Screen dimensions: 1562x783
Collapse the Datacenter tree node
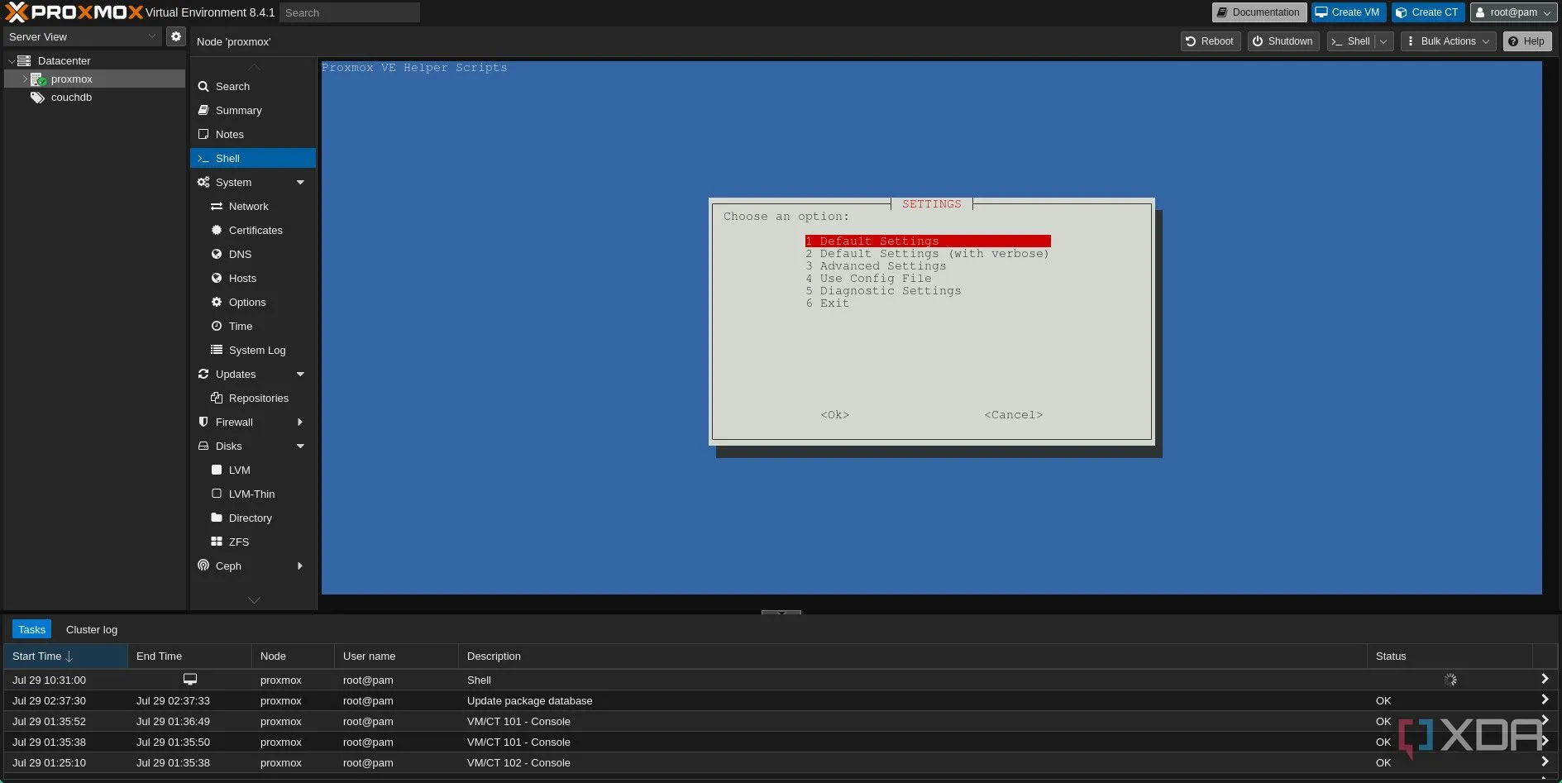pyautogui.click(x=12, y=61)
